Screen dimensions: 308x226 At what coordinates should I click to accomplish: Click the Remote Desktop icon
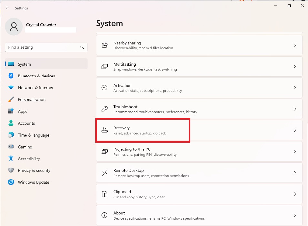(104, 173)
